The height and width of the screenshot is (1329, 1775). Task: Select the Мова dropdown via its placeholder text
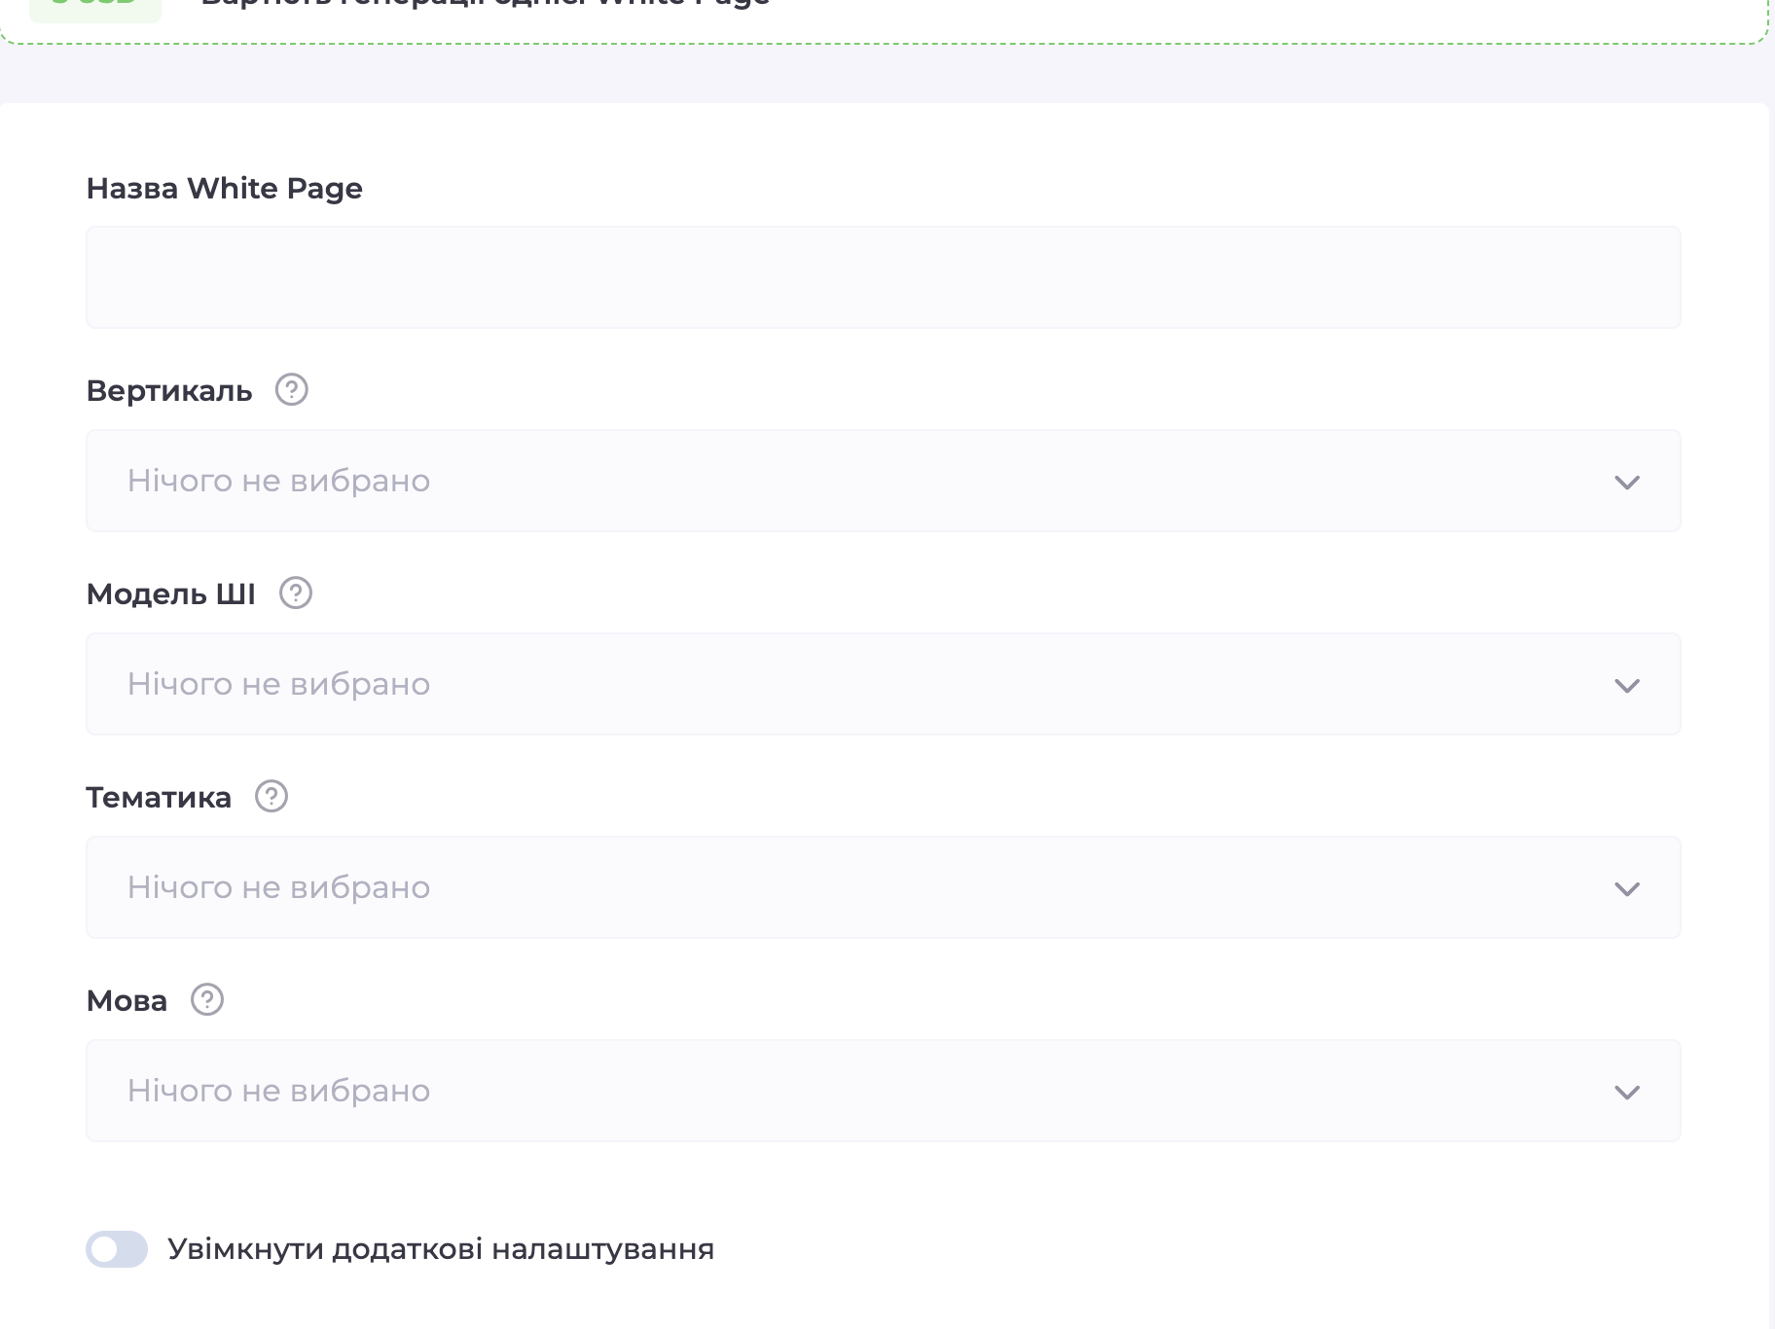pos(278,1091)
